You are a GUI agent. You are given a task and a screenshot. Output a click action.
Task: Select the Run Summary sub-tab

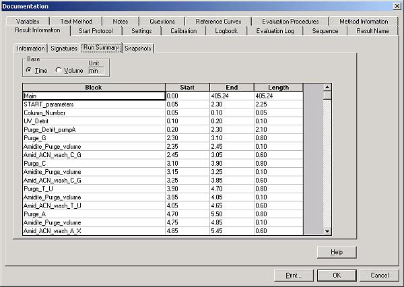101,48
